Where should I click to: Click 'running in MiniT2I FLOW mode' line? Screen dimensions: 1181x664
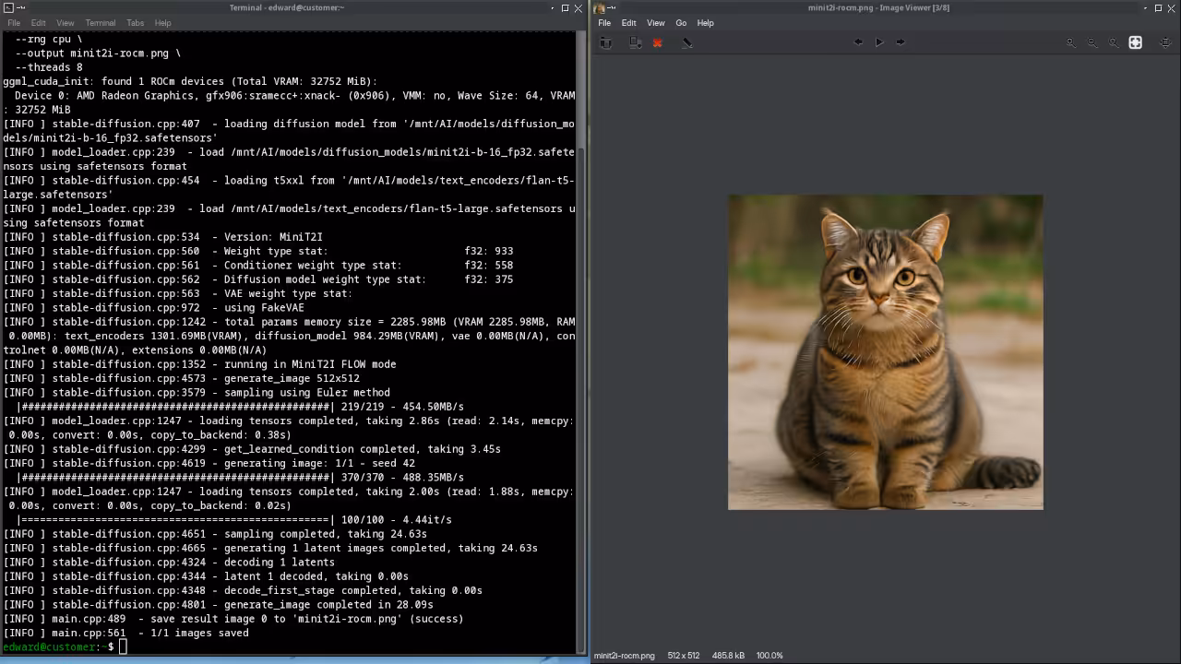click(x=200, y=364)
